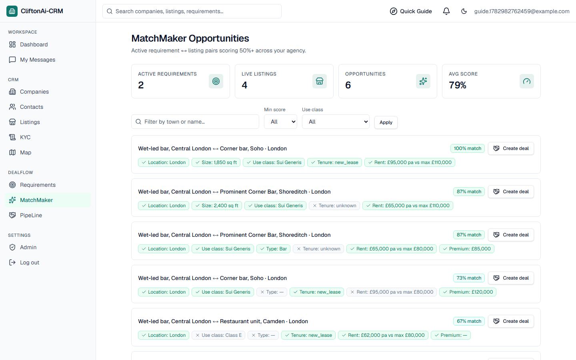Click the Avg Score 79% value
576x360 pixels.
click(x=458, y=85)
